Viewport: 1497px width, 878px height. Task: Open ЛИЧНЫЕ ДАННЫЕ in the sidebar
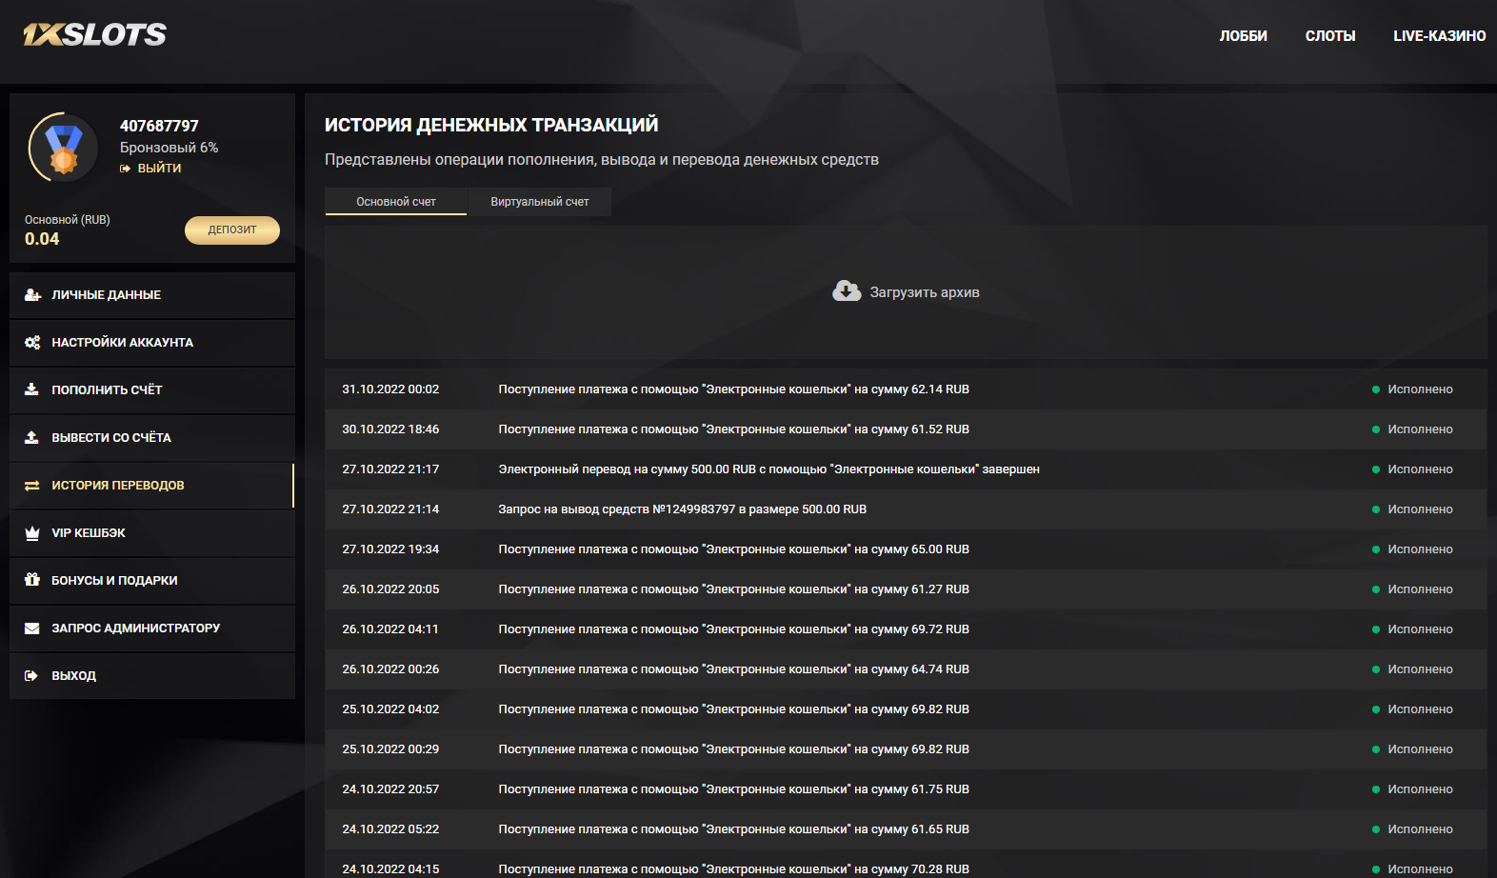[152, 295]
